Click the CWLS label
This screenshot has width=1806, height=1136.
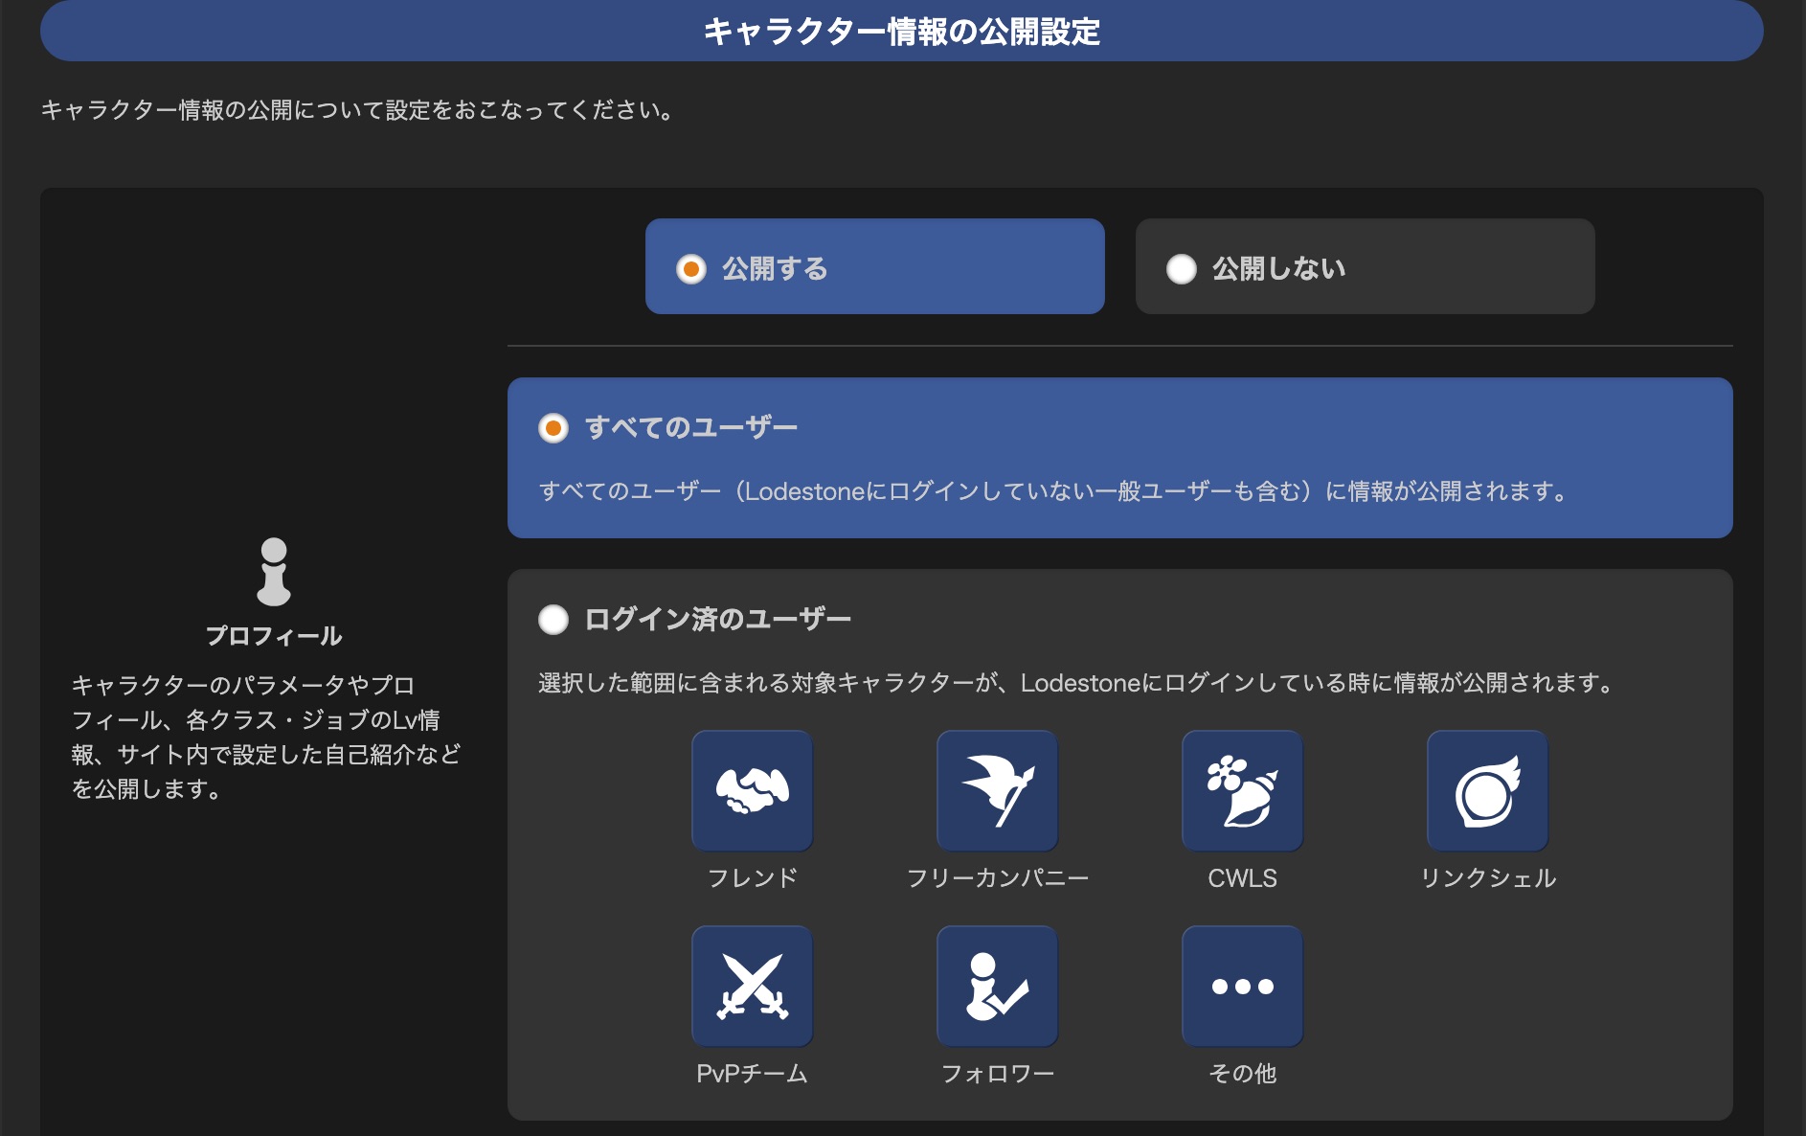click(1243, 878)
